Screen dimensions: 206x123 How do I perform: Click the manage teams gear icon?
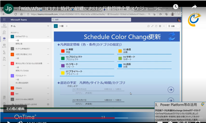coord(48,104)
